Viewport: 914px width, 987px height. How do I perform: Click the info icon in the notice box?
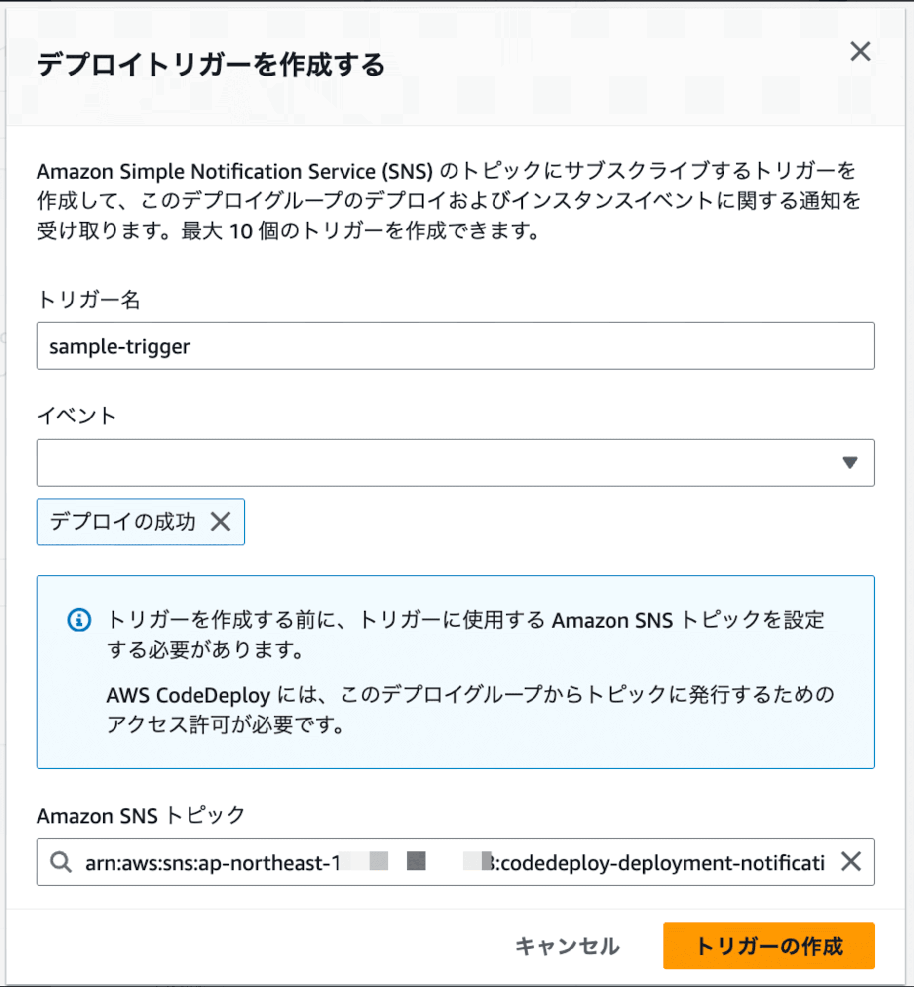[79, 620]
